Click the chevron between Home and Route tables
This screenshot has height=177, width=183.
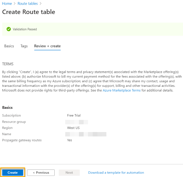(15, 4)
